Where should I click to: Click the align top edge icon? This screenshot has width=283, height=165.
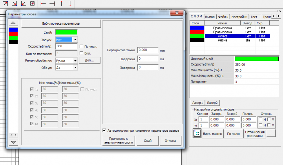click(61, 4)
